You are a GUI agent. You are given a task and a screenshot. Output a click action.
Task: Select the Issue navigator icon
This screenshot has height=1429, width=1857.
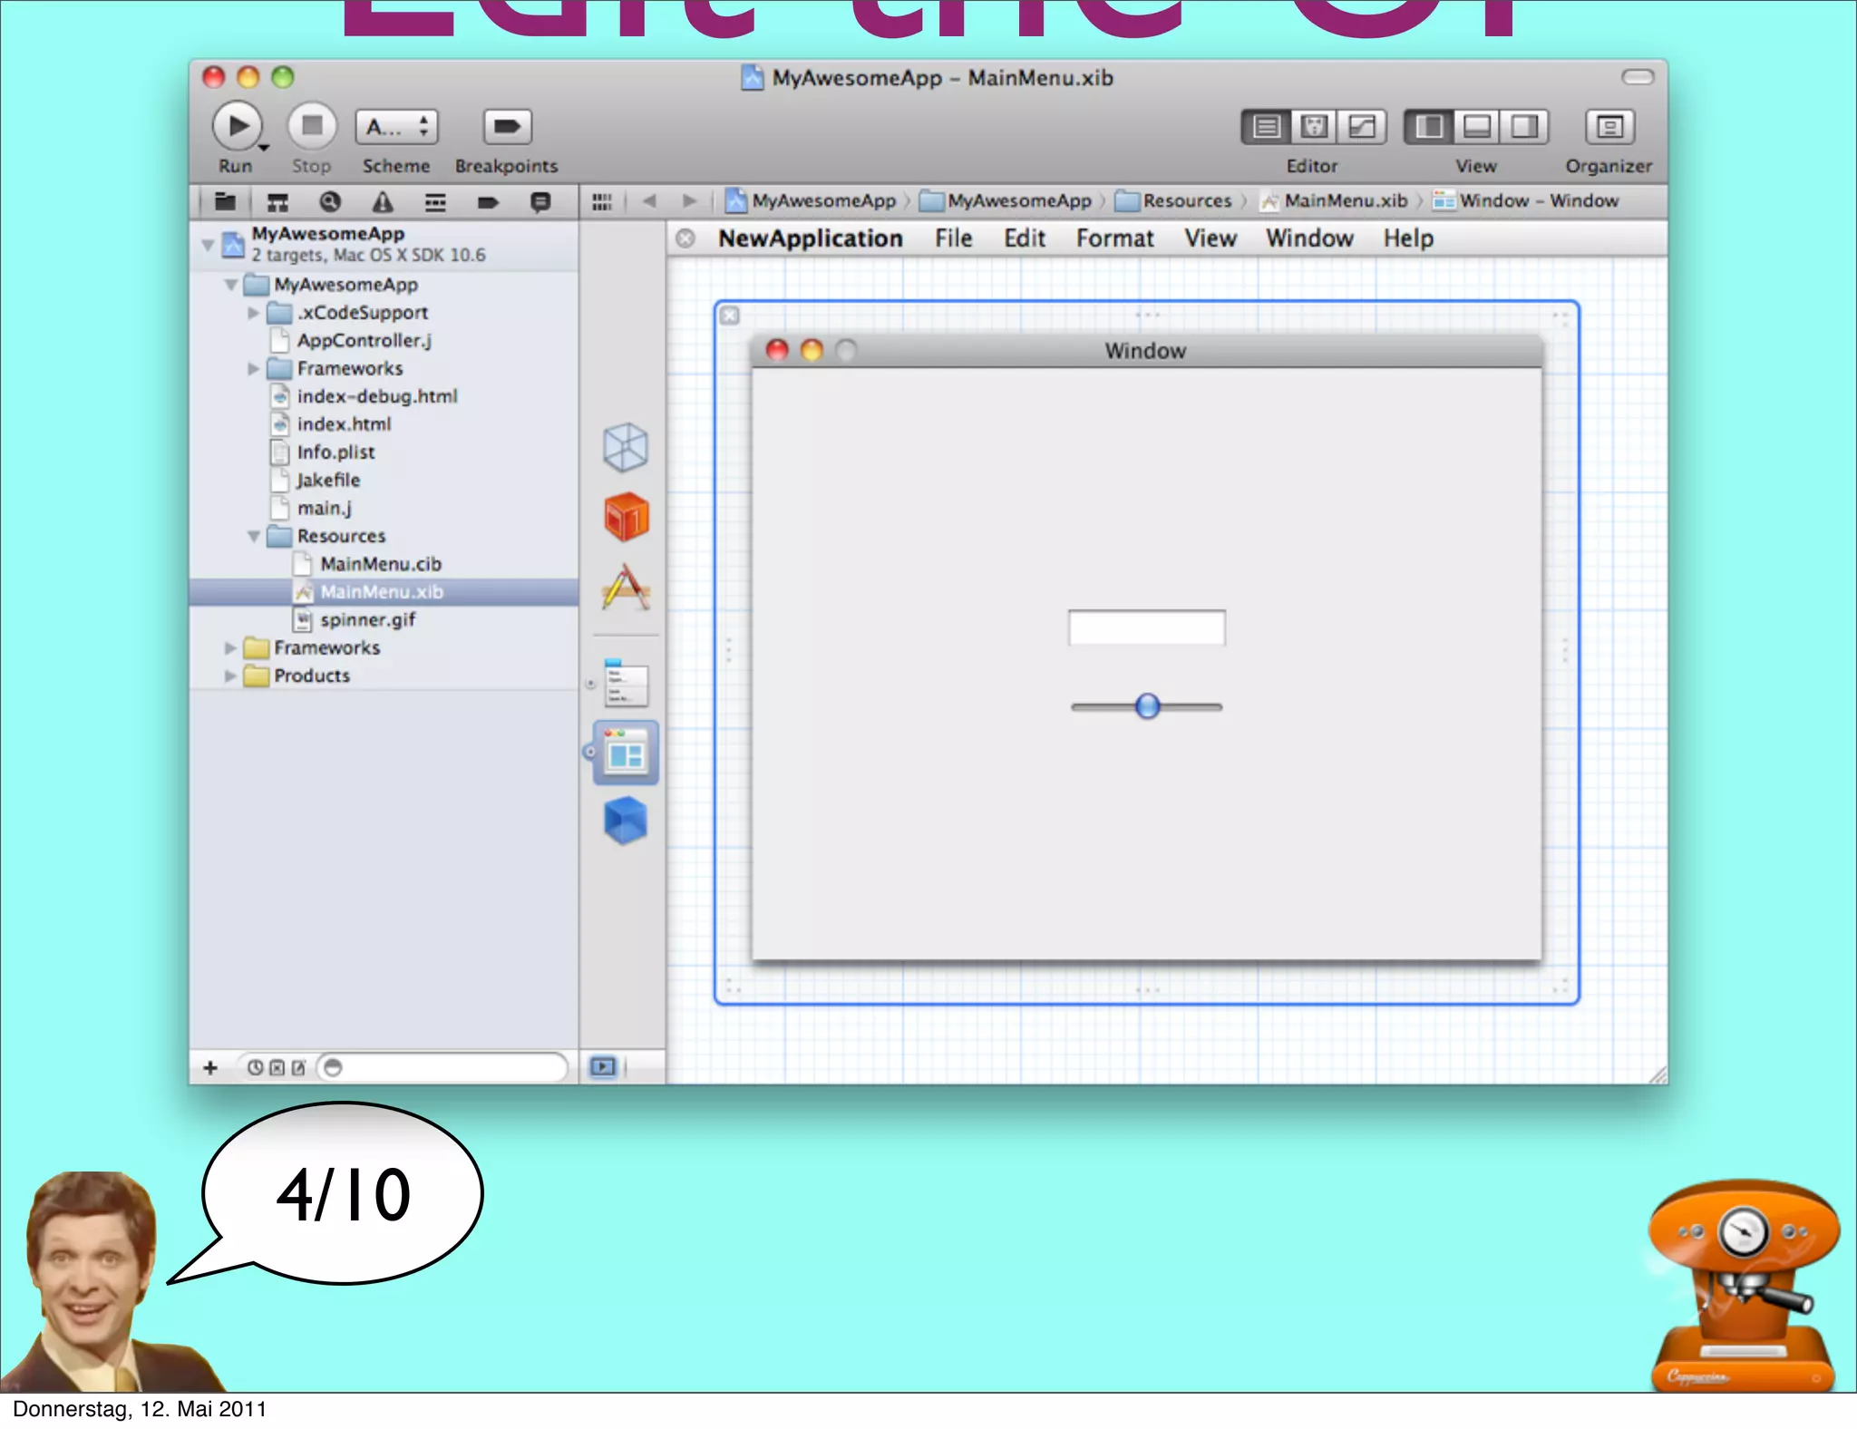click(383, 201)
